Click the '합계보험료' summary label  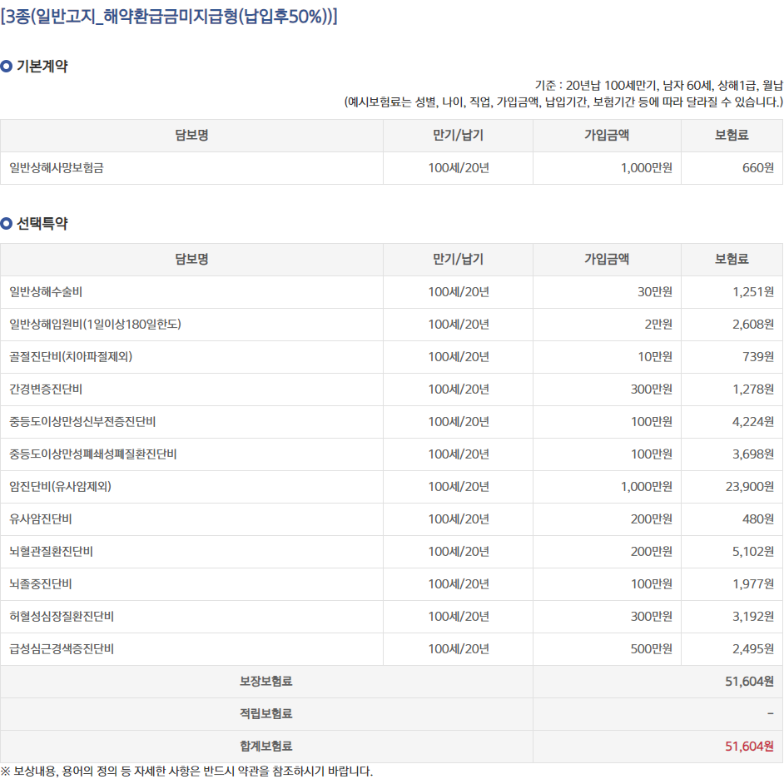(x=266, y=747)
